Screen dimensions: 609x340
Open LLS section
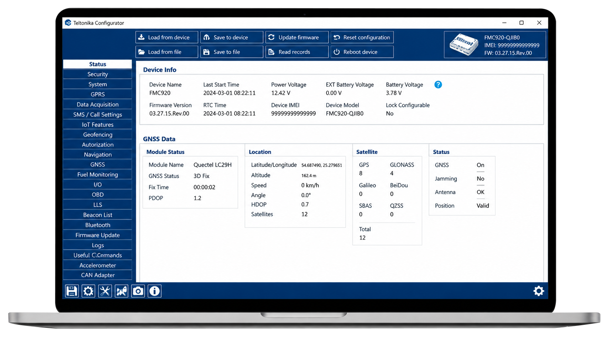[x=98, y=205]
